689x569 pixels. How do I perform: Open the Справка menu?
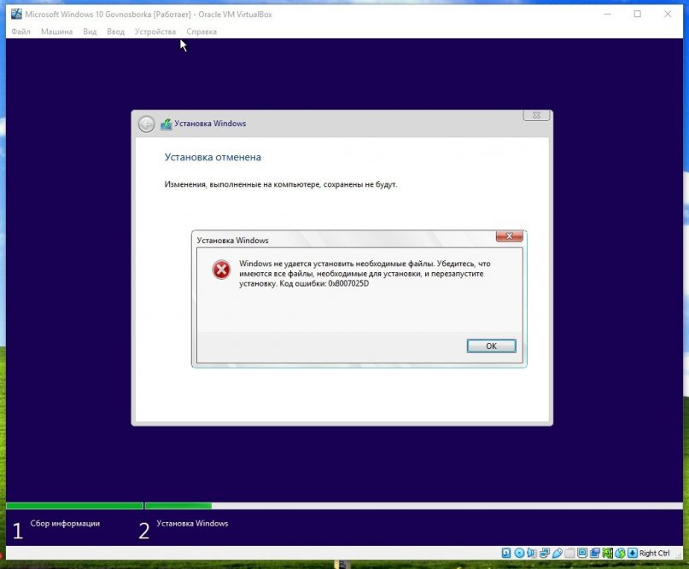click(201, 32)
